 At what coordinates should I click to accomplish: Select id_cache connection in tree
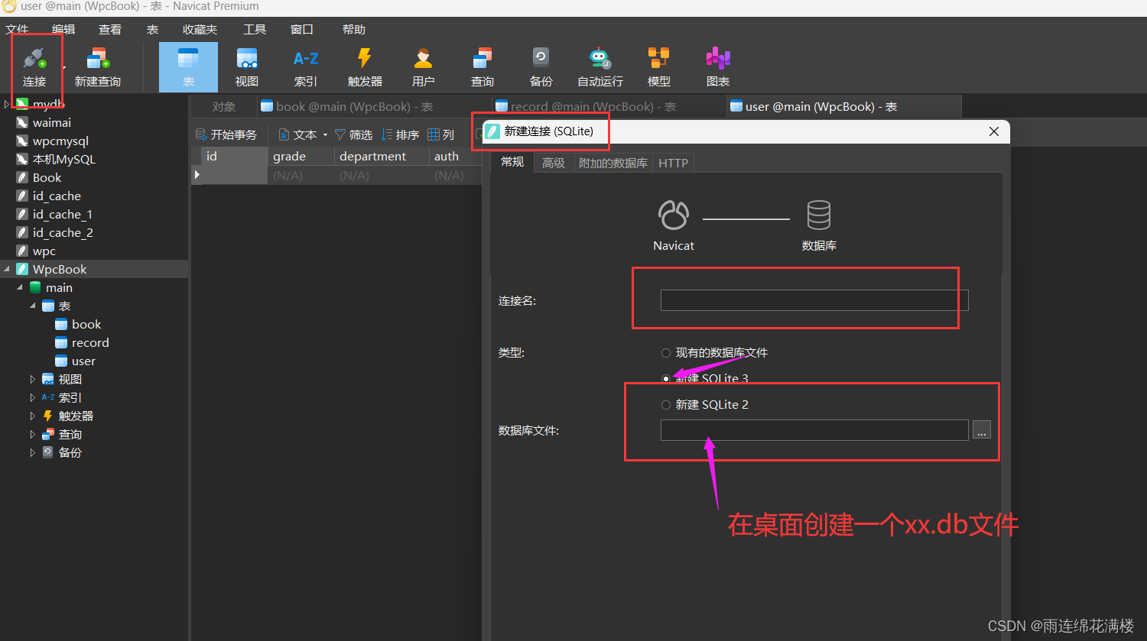point(57,196)
